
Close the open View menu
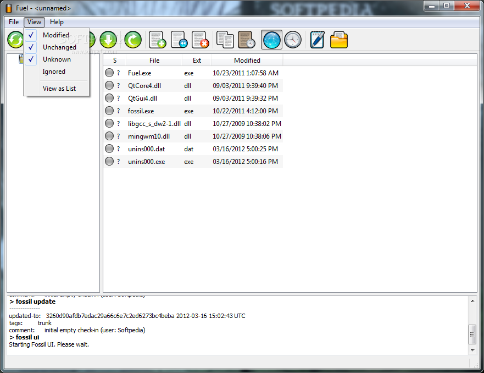(x=34, y=22)
